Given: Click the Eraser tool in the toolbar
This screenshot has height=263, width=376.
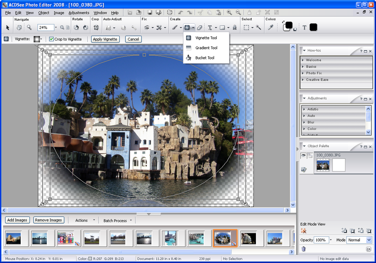Looking at the screenshot, I should coord(199,28).
